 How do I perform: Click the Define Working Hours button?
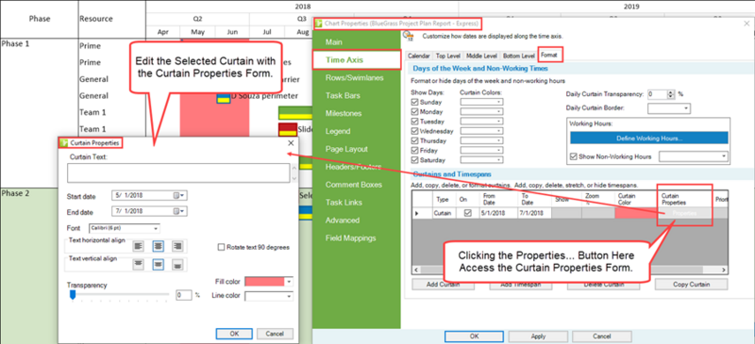point(649,139)
